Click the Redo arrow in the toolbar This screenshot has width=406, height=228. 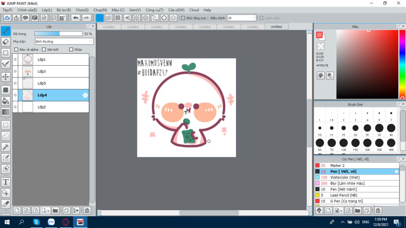point(86,18)
